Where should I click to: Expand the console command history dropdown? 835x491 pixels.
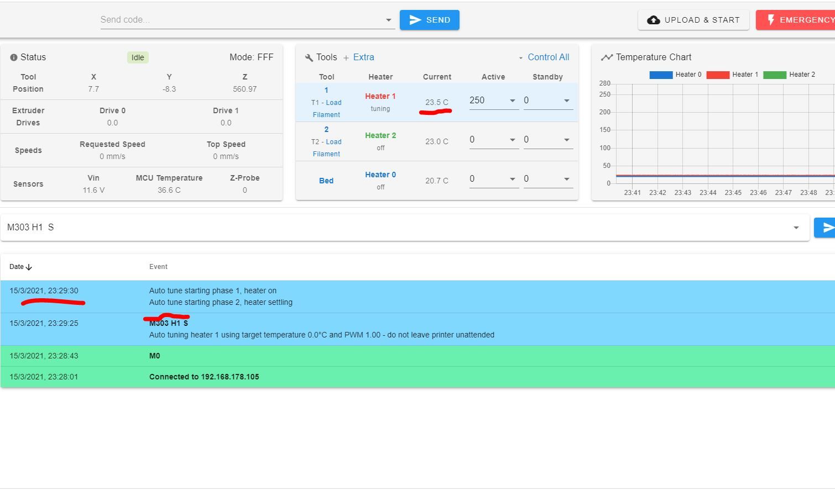796,228
